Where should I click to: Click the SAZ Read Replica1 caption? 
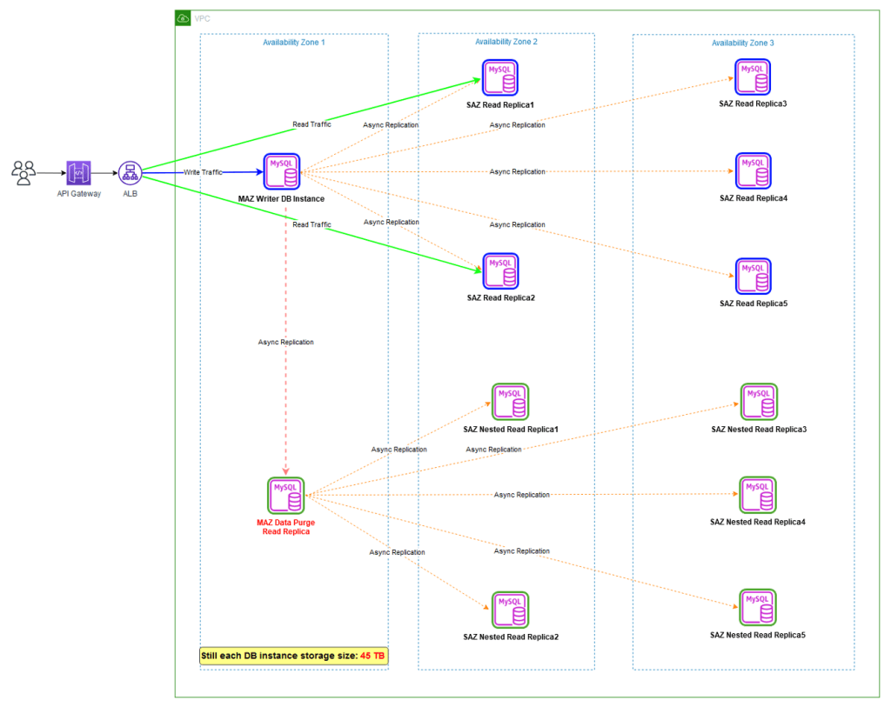(500, 105)
